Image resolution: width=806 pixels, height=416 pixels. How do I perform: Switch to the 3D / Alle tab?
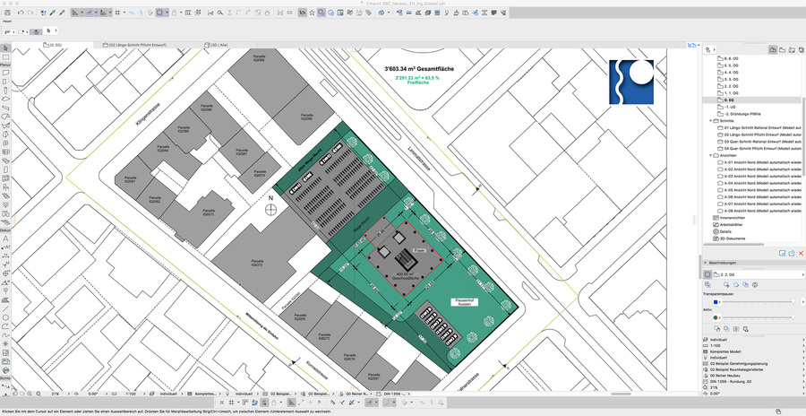click(x=220, y=44)
